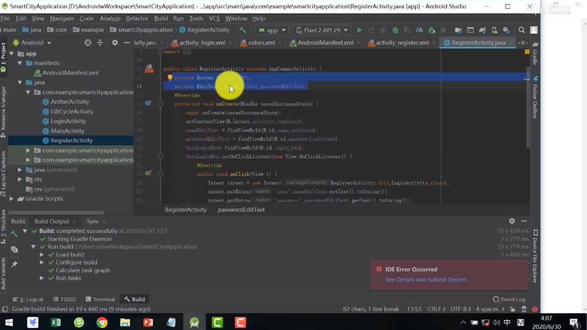Screen dimensions: 587x330
Task: Open the Gradle side tool window
Action: click(535, 53)
